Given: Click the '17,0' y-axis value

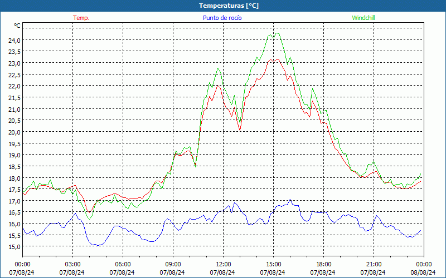Looking at the screenshot, I should tap(14, 201).
